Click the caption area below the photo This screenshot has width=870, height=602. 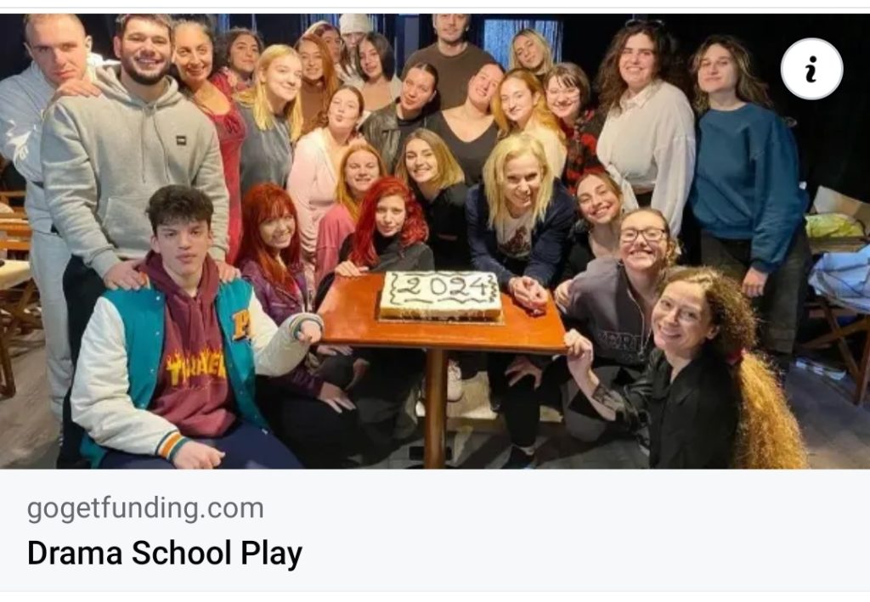435,531
